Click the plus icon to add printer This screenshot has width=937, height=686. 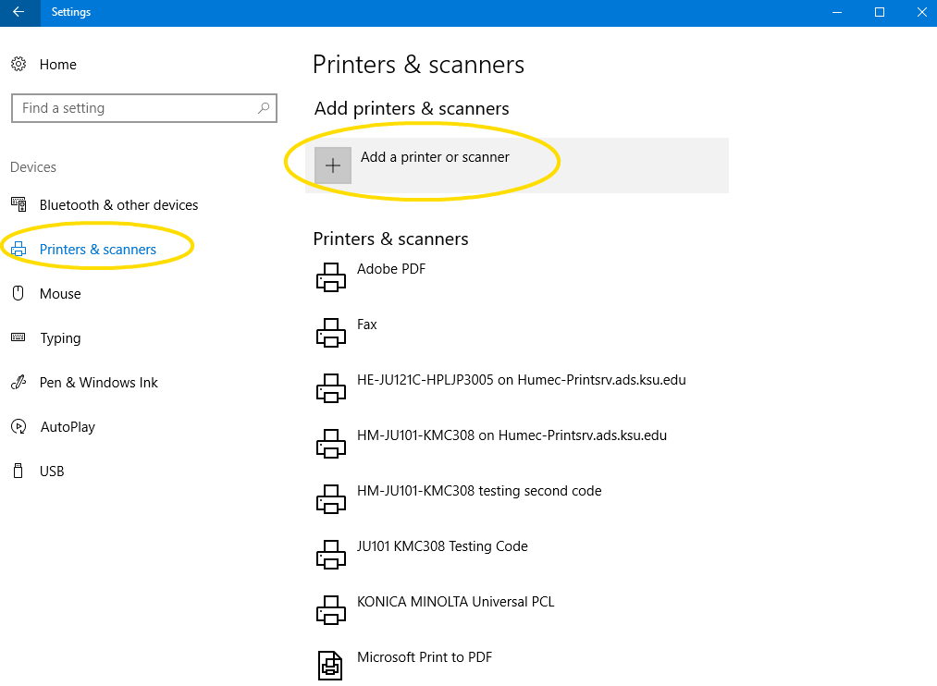coord(333,165)
